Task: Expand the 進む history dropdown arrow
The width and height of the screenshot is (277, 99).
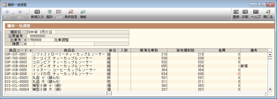Action: click(x=27, y=14)
